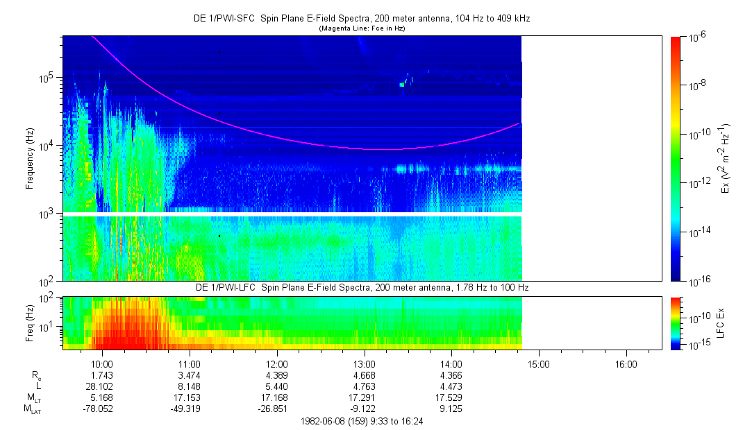Click the SFC spectra plot title text
The width and height of the screenshot is (752, 430).
362,19
